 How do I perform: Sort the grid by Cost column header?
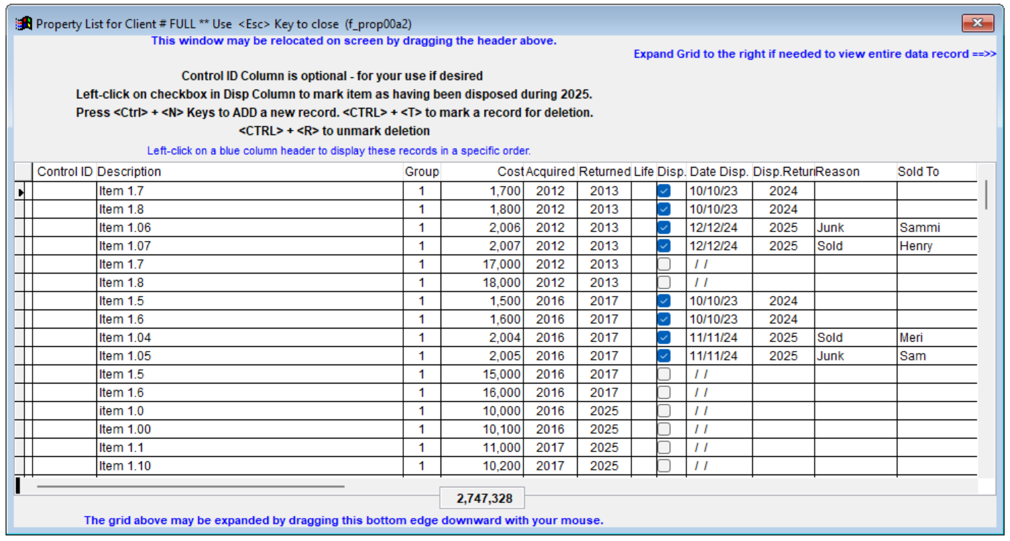(x=510, y=172)
